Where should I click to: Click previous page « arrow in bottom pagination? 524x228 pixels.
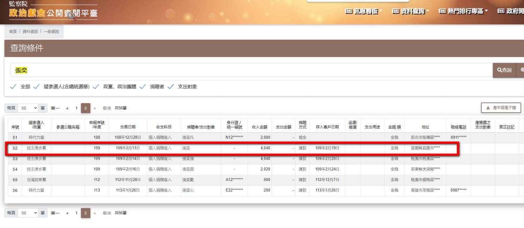(x=67, y=213)
